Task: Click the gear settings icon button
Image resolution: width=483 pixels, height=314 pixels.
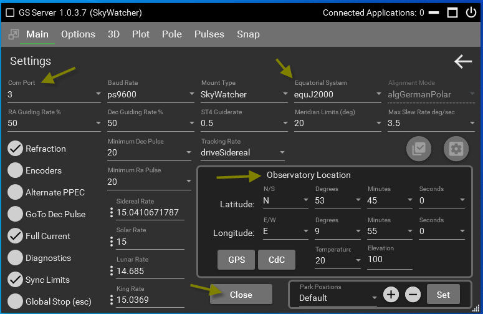Action: (x=456, y=149)
